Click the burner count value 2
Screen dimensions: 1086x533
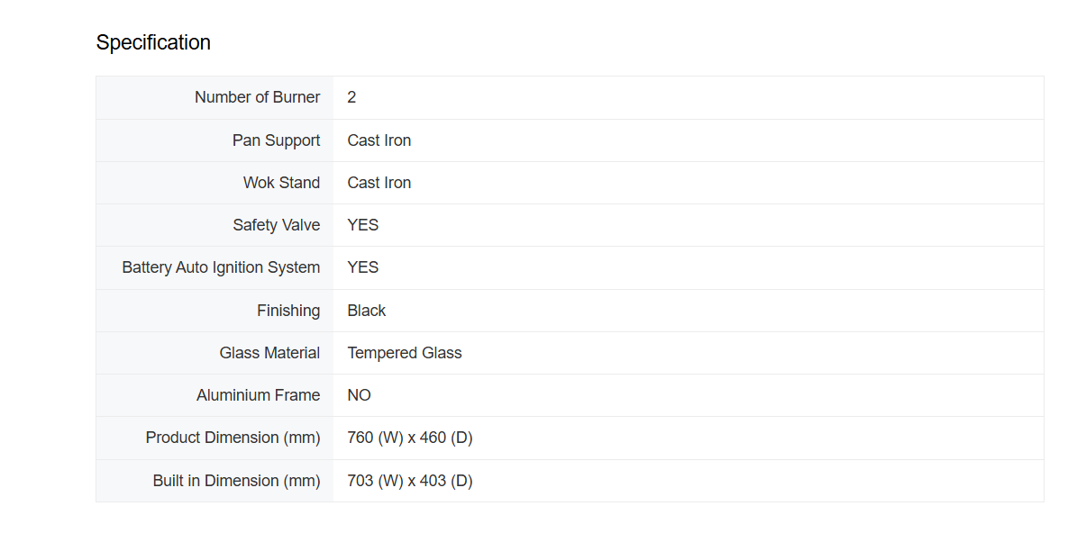351,97
